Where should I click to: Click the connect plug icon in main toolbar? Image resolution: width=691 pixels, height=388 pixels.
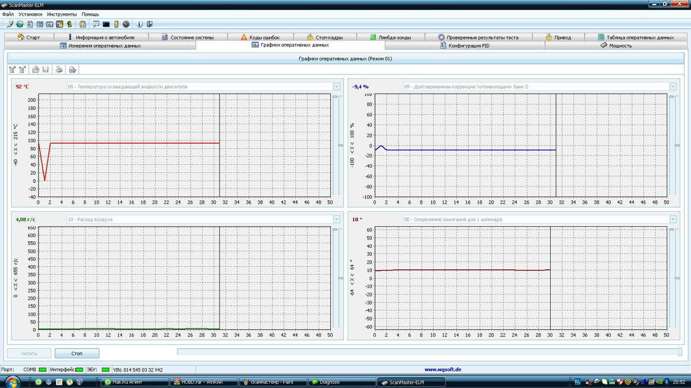pos(10,24)
